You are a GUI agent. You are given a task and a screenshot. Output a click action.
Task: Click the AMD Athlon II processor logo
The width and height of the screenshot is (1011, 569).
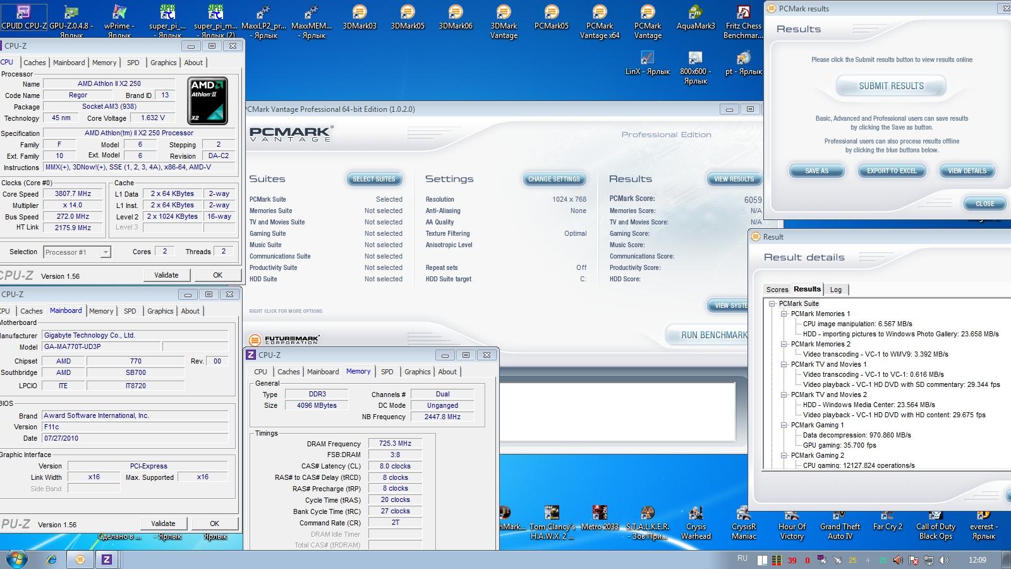(208, 101)
